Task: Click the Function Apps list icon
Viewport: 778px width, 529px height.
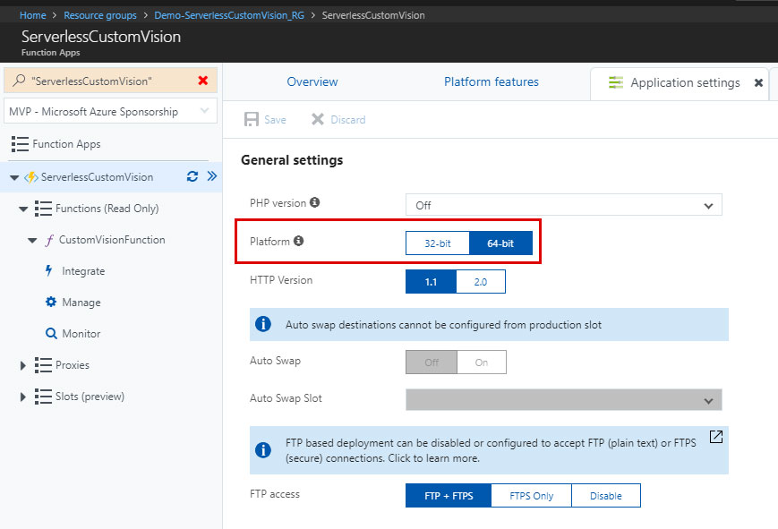Action: (x=20, y=144)
